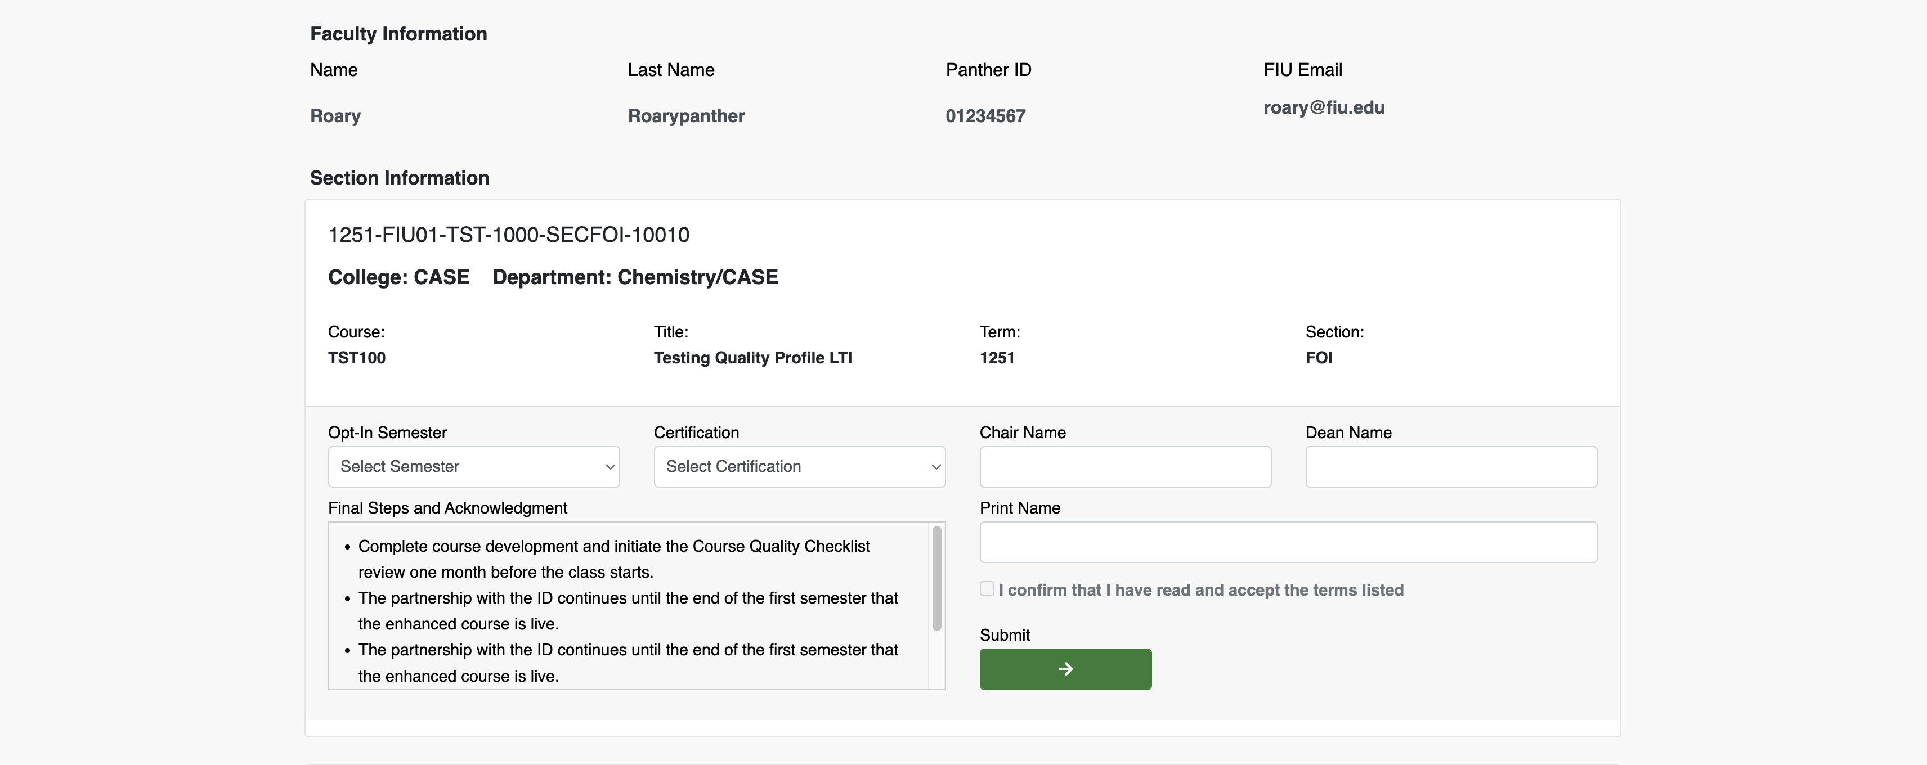
Task: Click the term value 1251
Action: coord(997,357)
